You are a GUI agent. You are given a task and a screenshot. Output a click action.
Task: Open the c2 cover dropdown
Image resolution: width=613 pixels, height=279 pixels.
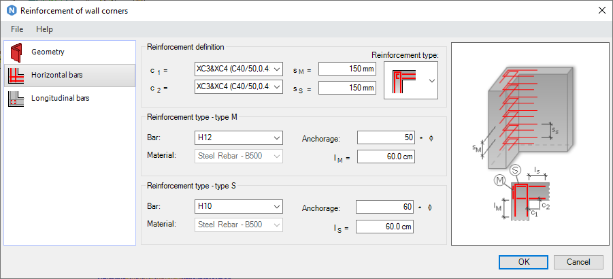[276, 87]
